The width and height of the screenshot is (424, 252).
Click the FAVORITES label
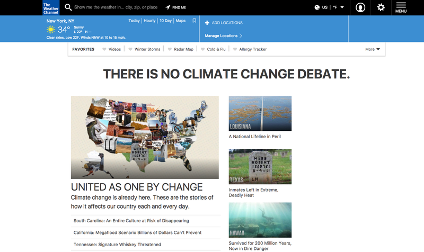pos(83,49)
